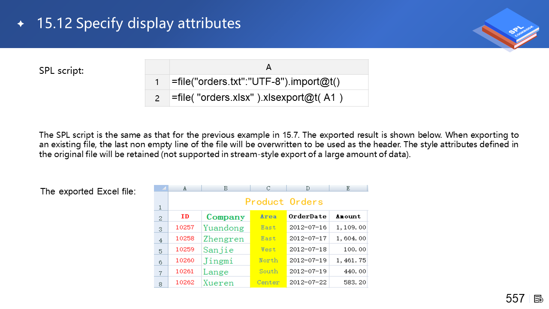
Task: Click the Product Orders title cell
Action: point(284,202)
